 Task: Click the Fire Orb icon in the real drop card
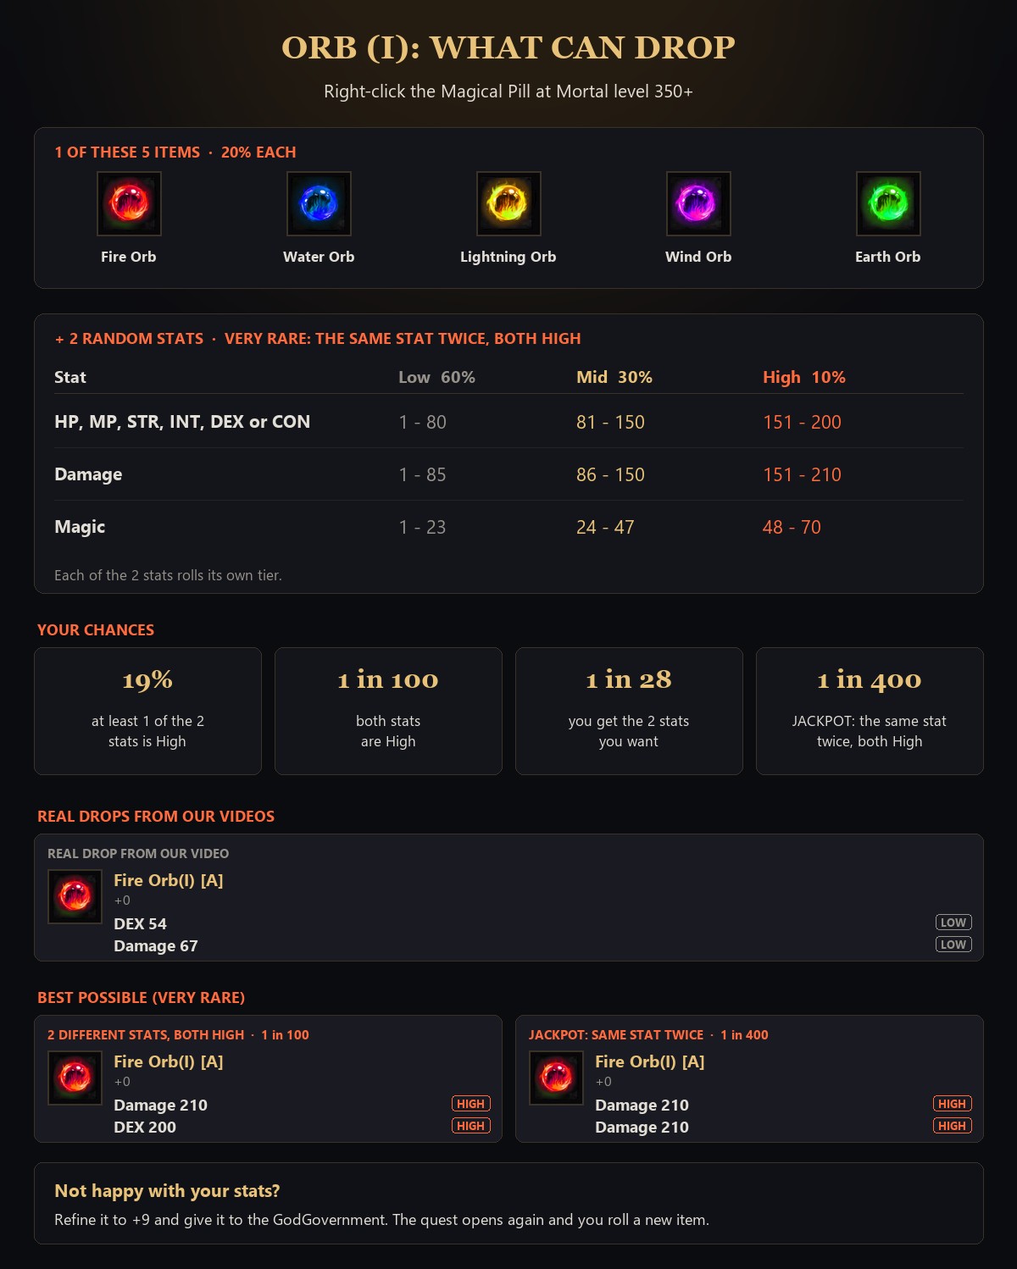[x=75, y=896]
